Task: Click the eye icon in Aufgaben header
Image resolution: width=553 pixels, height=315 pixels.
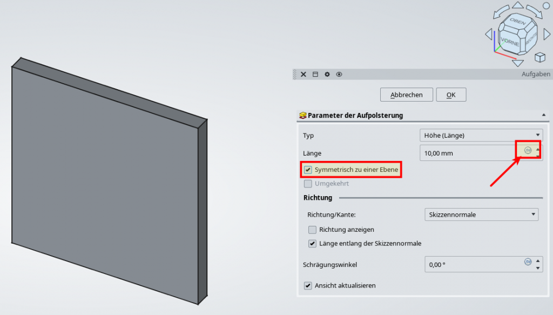Action: click(339, 75)
